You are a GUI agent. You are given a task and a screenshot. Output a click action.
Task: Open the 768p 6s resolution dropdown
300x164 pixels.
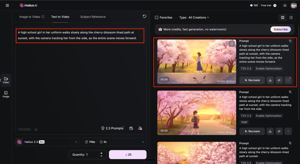tap(114, 142)
